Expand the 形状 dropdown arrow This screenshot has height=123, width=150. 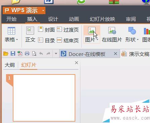138,40
